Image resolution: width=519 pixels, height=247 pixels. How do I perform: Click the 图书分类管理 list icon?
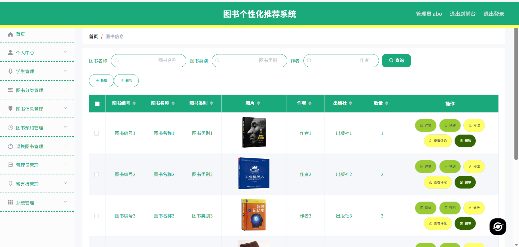(x=10, y=90)
